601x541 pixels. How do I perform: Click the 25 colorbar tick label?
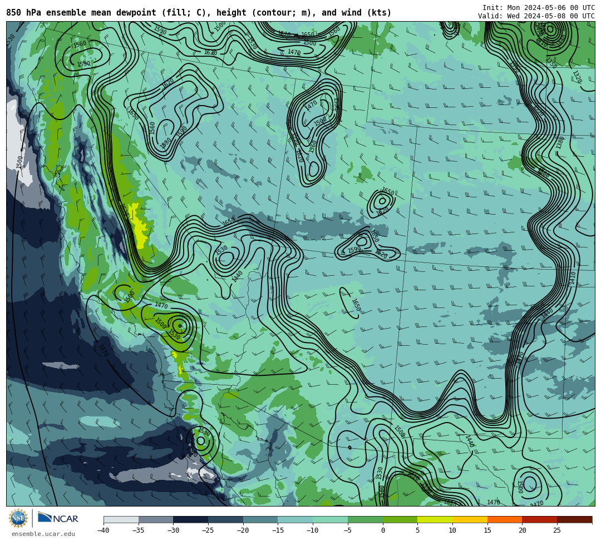(x=557, y=530)
